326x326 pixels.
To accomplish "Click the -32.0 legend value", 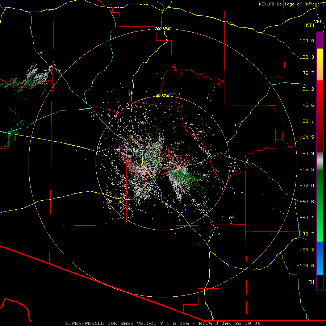I will tap(307, 186).
